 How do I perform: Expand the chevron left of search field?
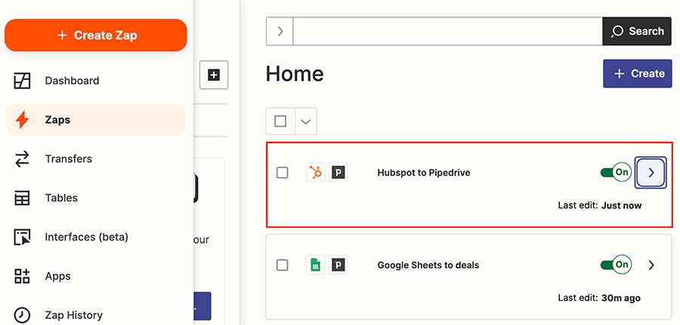[280, 31]
